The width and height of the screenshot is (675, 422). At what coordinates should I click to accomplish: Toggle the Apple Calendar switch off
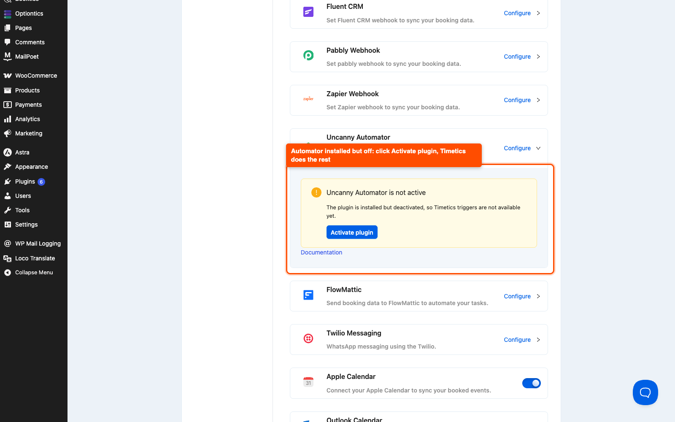pyautogui.click(x=532, y=383)
